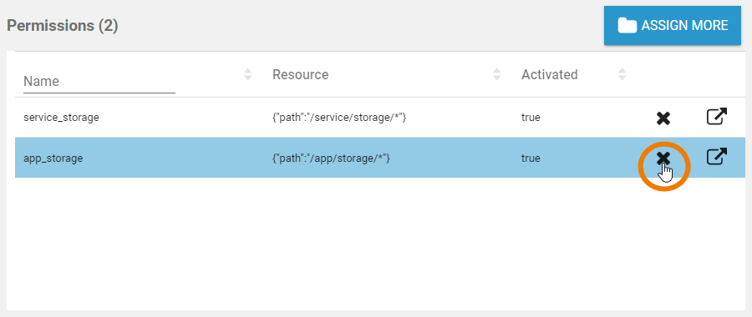Click the /service/storage/* resource path cell
The height and width of the screenshot is (317, 752).
tap(339, 118)
